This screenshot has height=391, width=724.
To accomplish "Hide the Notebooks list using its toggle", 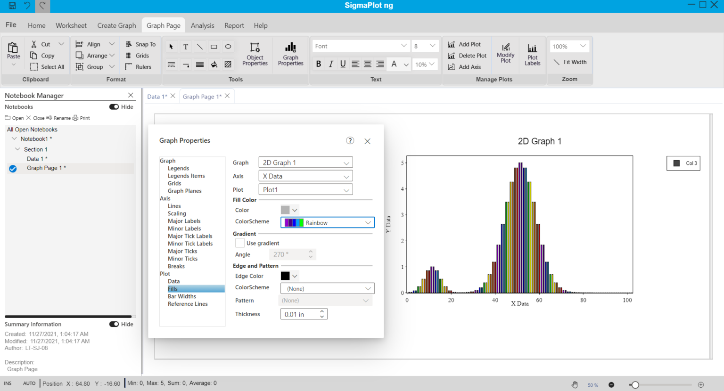I will click(113, 106).
